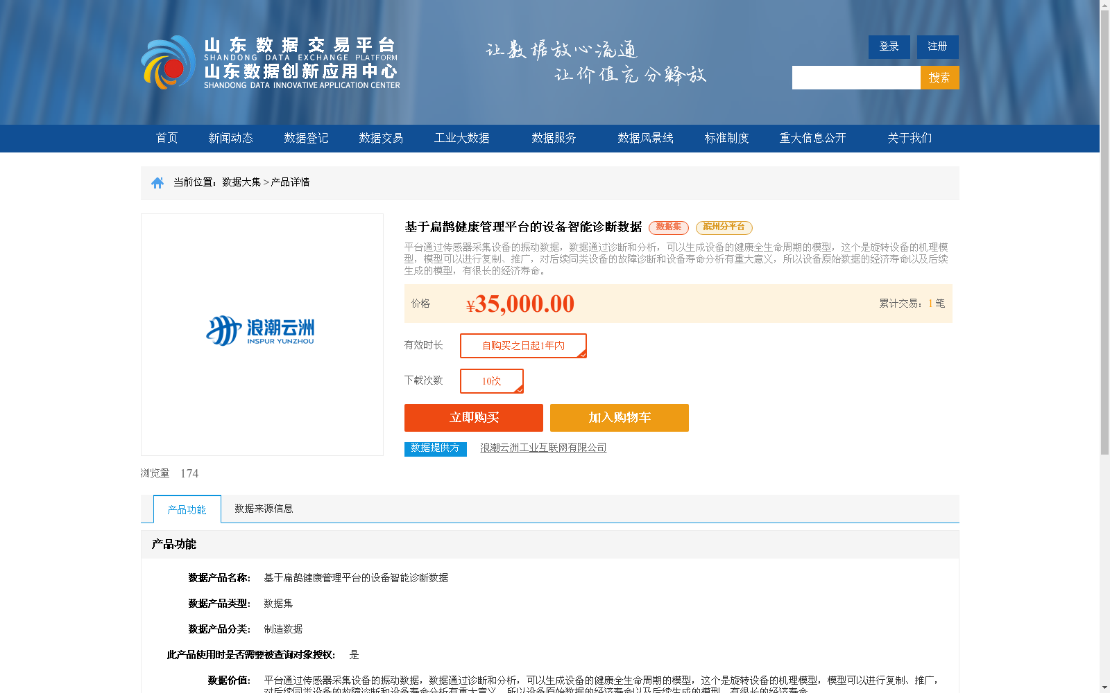The height and width of the screenshot is (693, 1110).
Task: Click the price ¥35,000.00 text
Action: click(x=520, y=304)
